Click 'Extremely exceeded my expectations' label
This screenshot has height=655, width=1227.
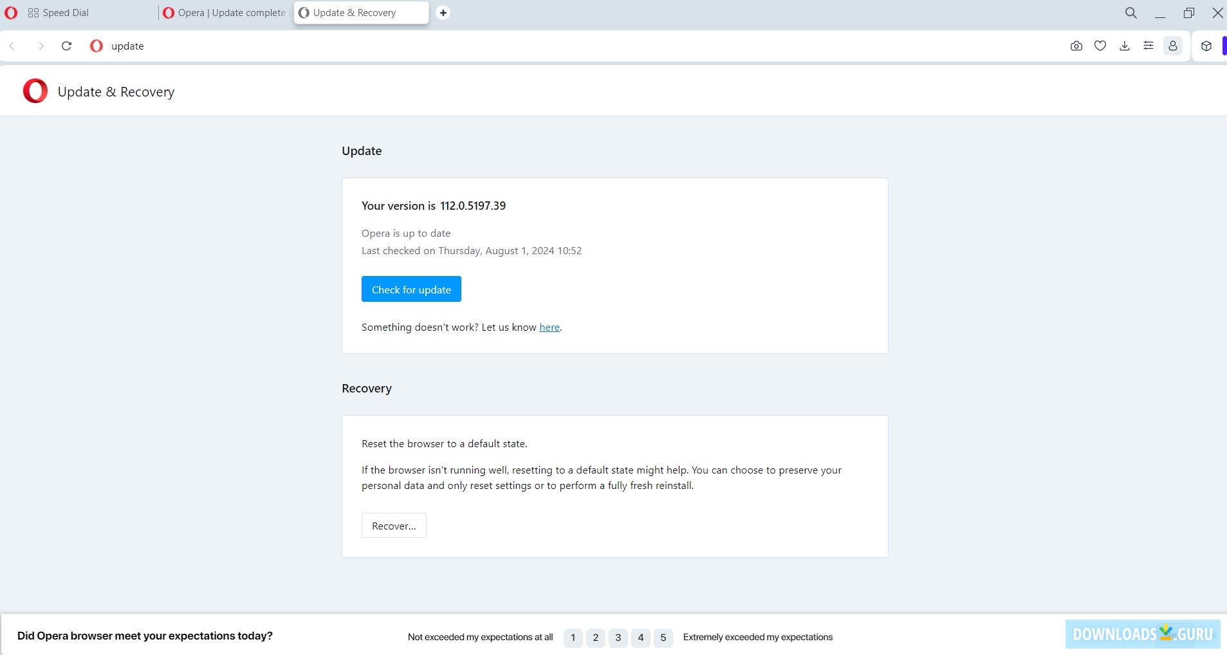758,637
